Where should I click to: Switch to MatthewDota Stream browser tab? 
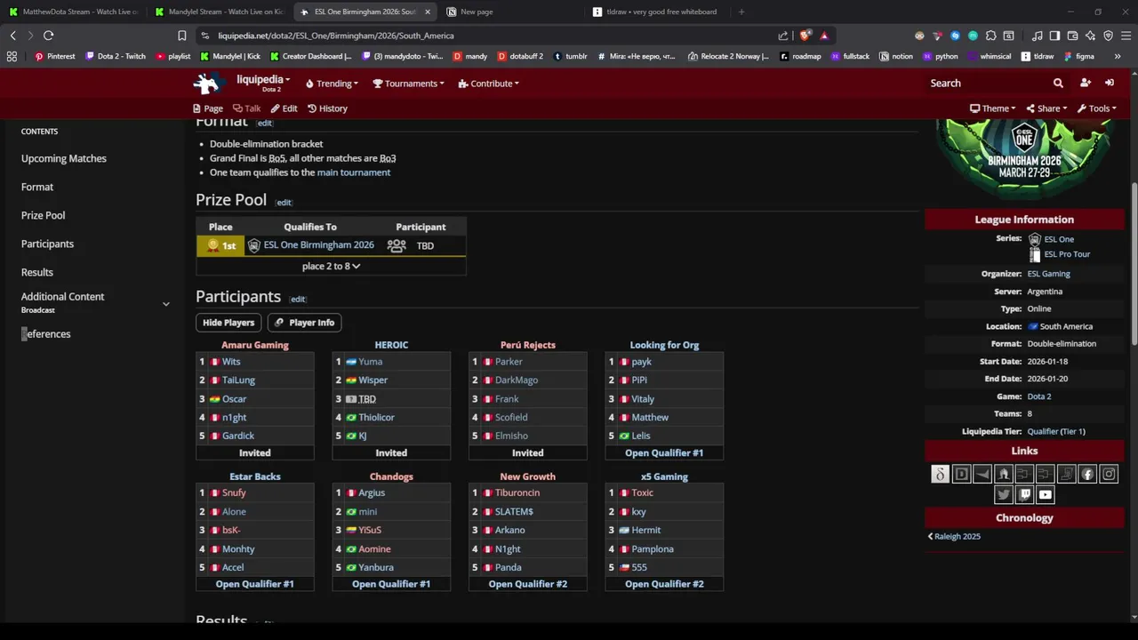click(x=73, y=12)
